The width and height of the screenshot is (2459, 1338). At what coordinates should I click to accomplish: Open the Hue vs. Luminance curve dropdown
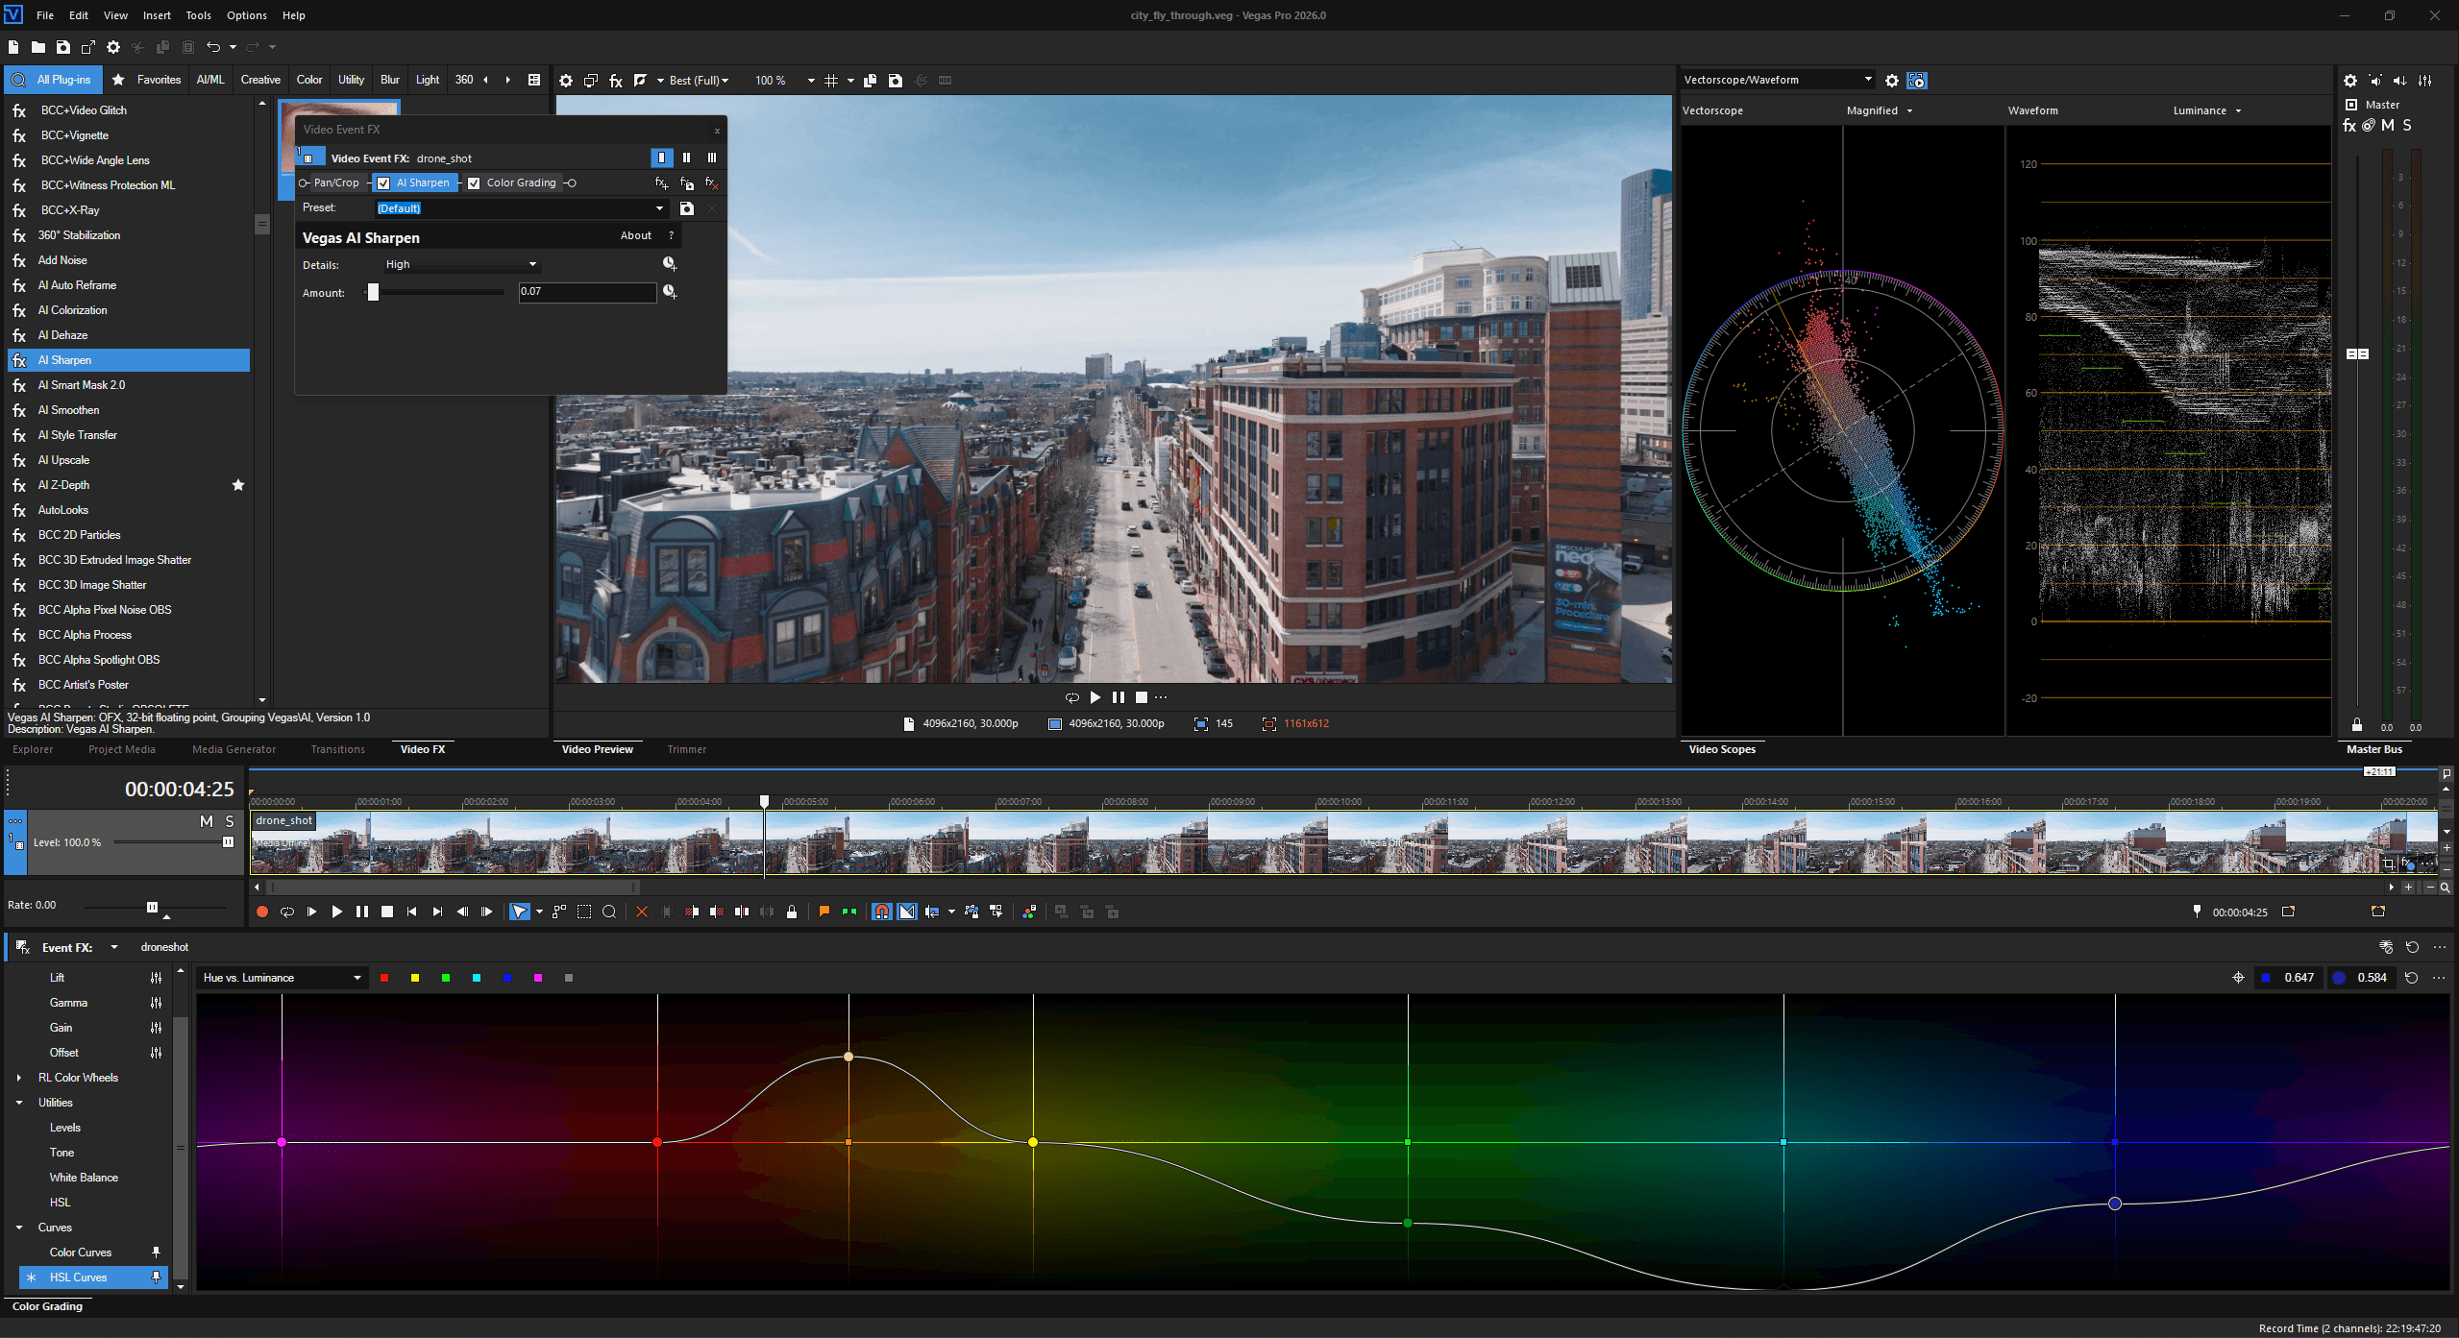tap(281, 978)
